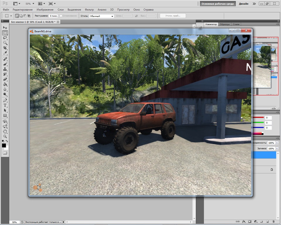Select the Healing Brush tool

point(5,59)
